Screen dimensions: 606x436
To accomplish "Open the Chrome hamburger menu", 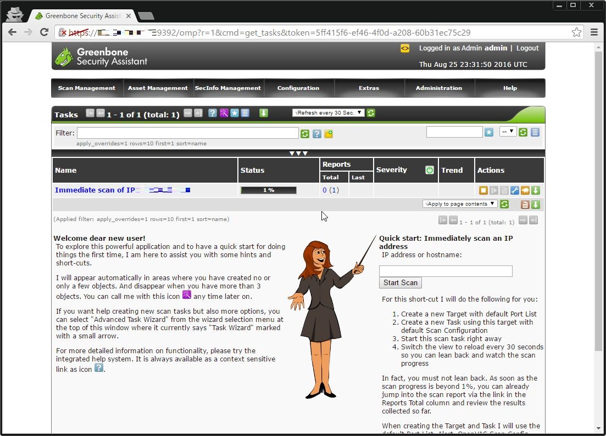I will [x=594, y=32].
